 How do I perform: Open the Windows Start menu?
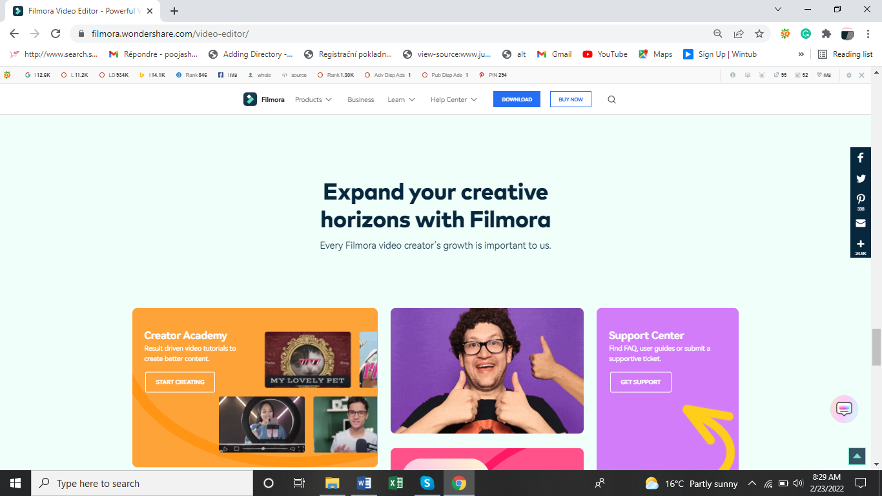pyautogui.click(x=15, y=483)
